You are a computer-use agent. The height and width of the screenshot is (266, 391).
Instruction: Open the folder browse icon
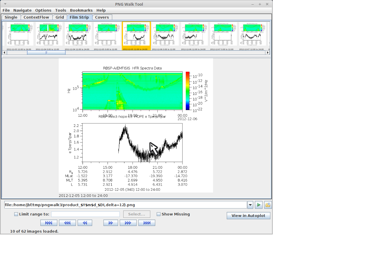(268, 205)
